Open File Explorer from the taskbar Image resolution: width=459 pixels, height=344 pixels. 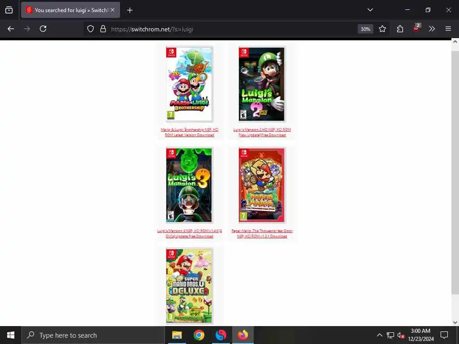[x=177, y=335]
